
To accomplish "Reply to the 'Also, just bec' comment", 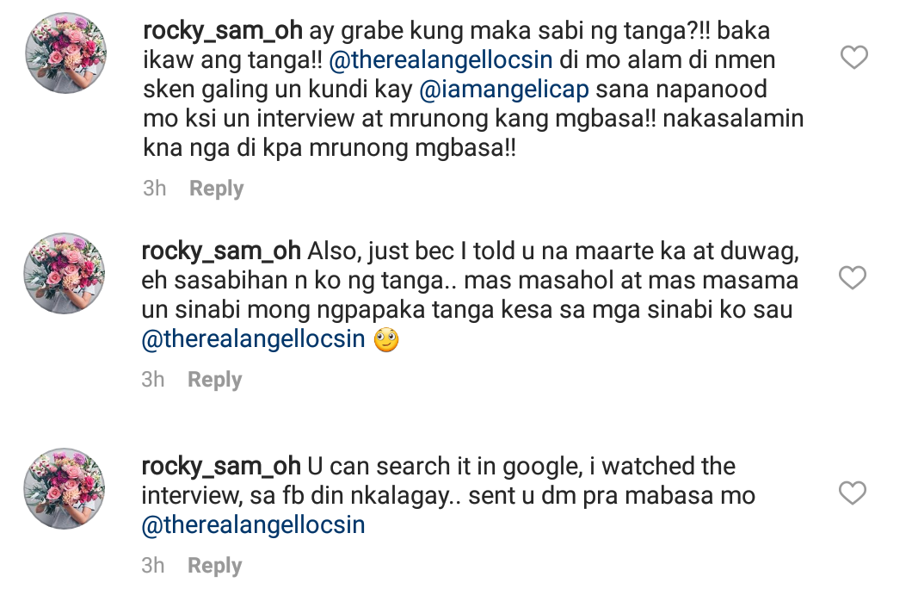I will pos(215,380).
